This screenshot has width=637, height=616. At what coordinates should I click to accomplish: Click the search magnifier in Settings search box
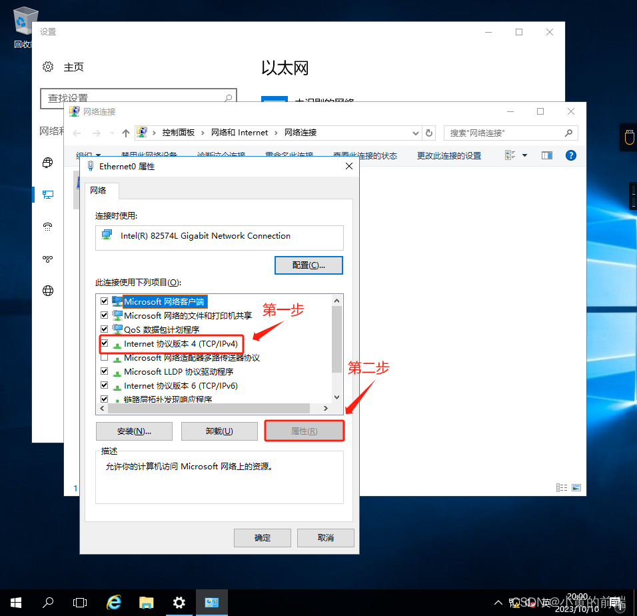[229, 98]
